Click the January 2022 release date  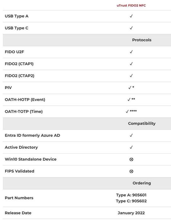coord(131,213)
